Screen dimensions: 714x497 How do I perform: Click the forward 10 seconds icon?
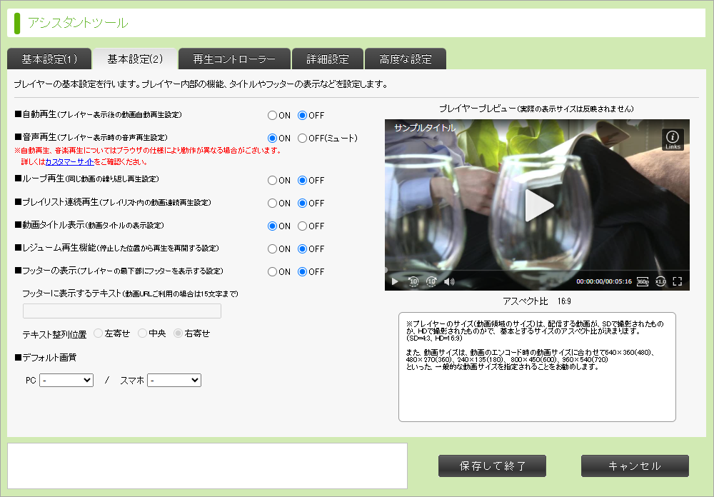(431, 281)
